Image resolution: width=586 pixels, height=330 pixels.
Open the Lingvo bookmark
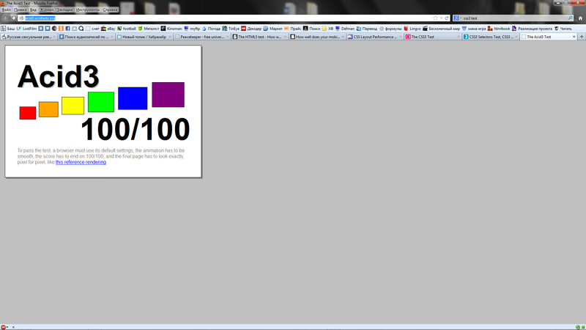click(x=412, y=29)
